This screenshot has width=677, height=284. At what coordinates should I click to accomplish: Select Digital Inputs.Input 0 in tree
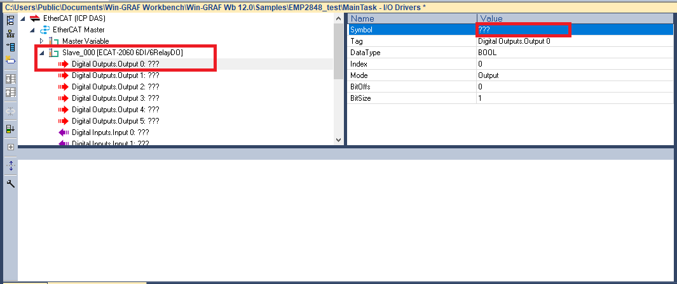tap(110, 132)
